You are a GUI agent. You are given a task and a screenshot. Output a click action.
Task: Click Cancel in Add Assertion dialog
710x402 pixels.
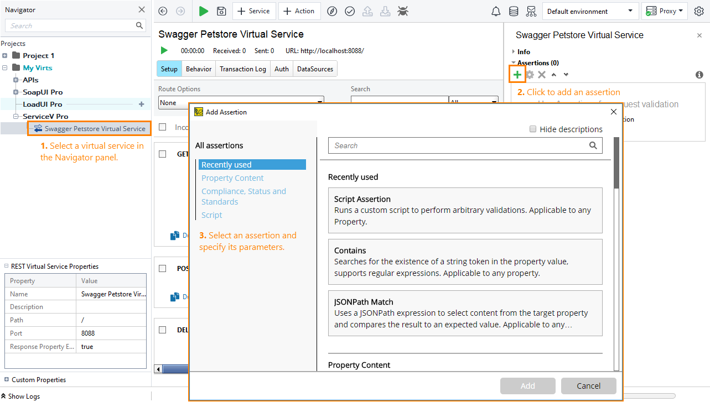click(x=589, y=386)
